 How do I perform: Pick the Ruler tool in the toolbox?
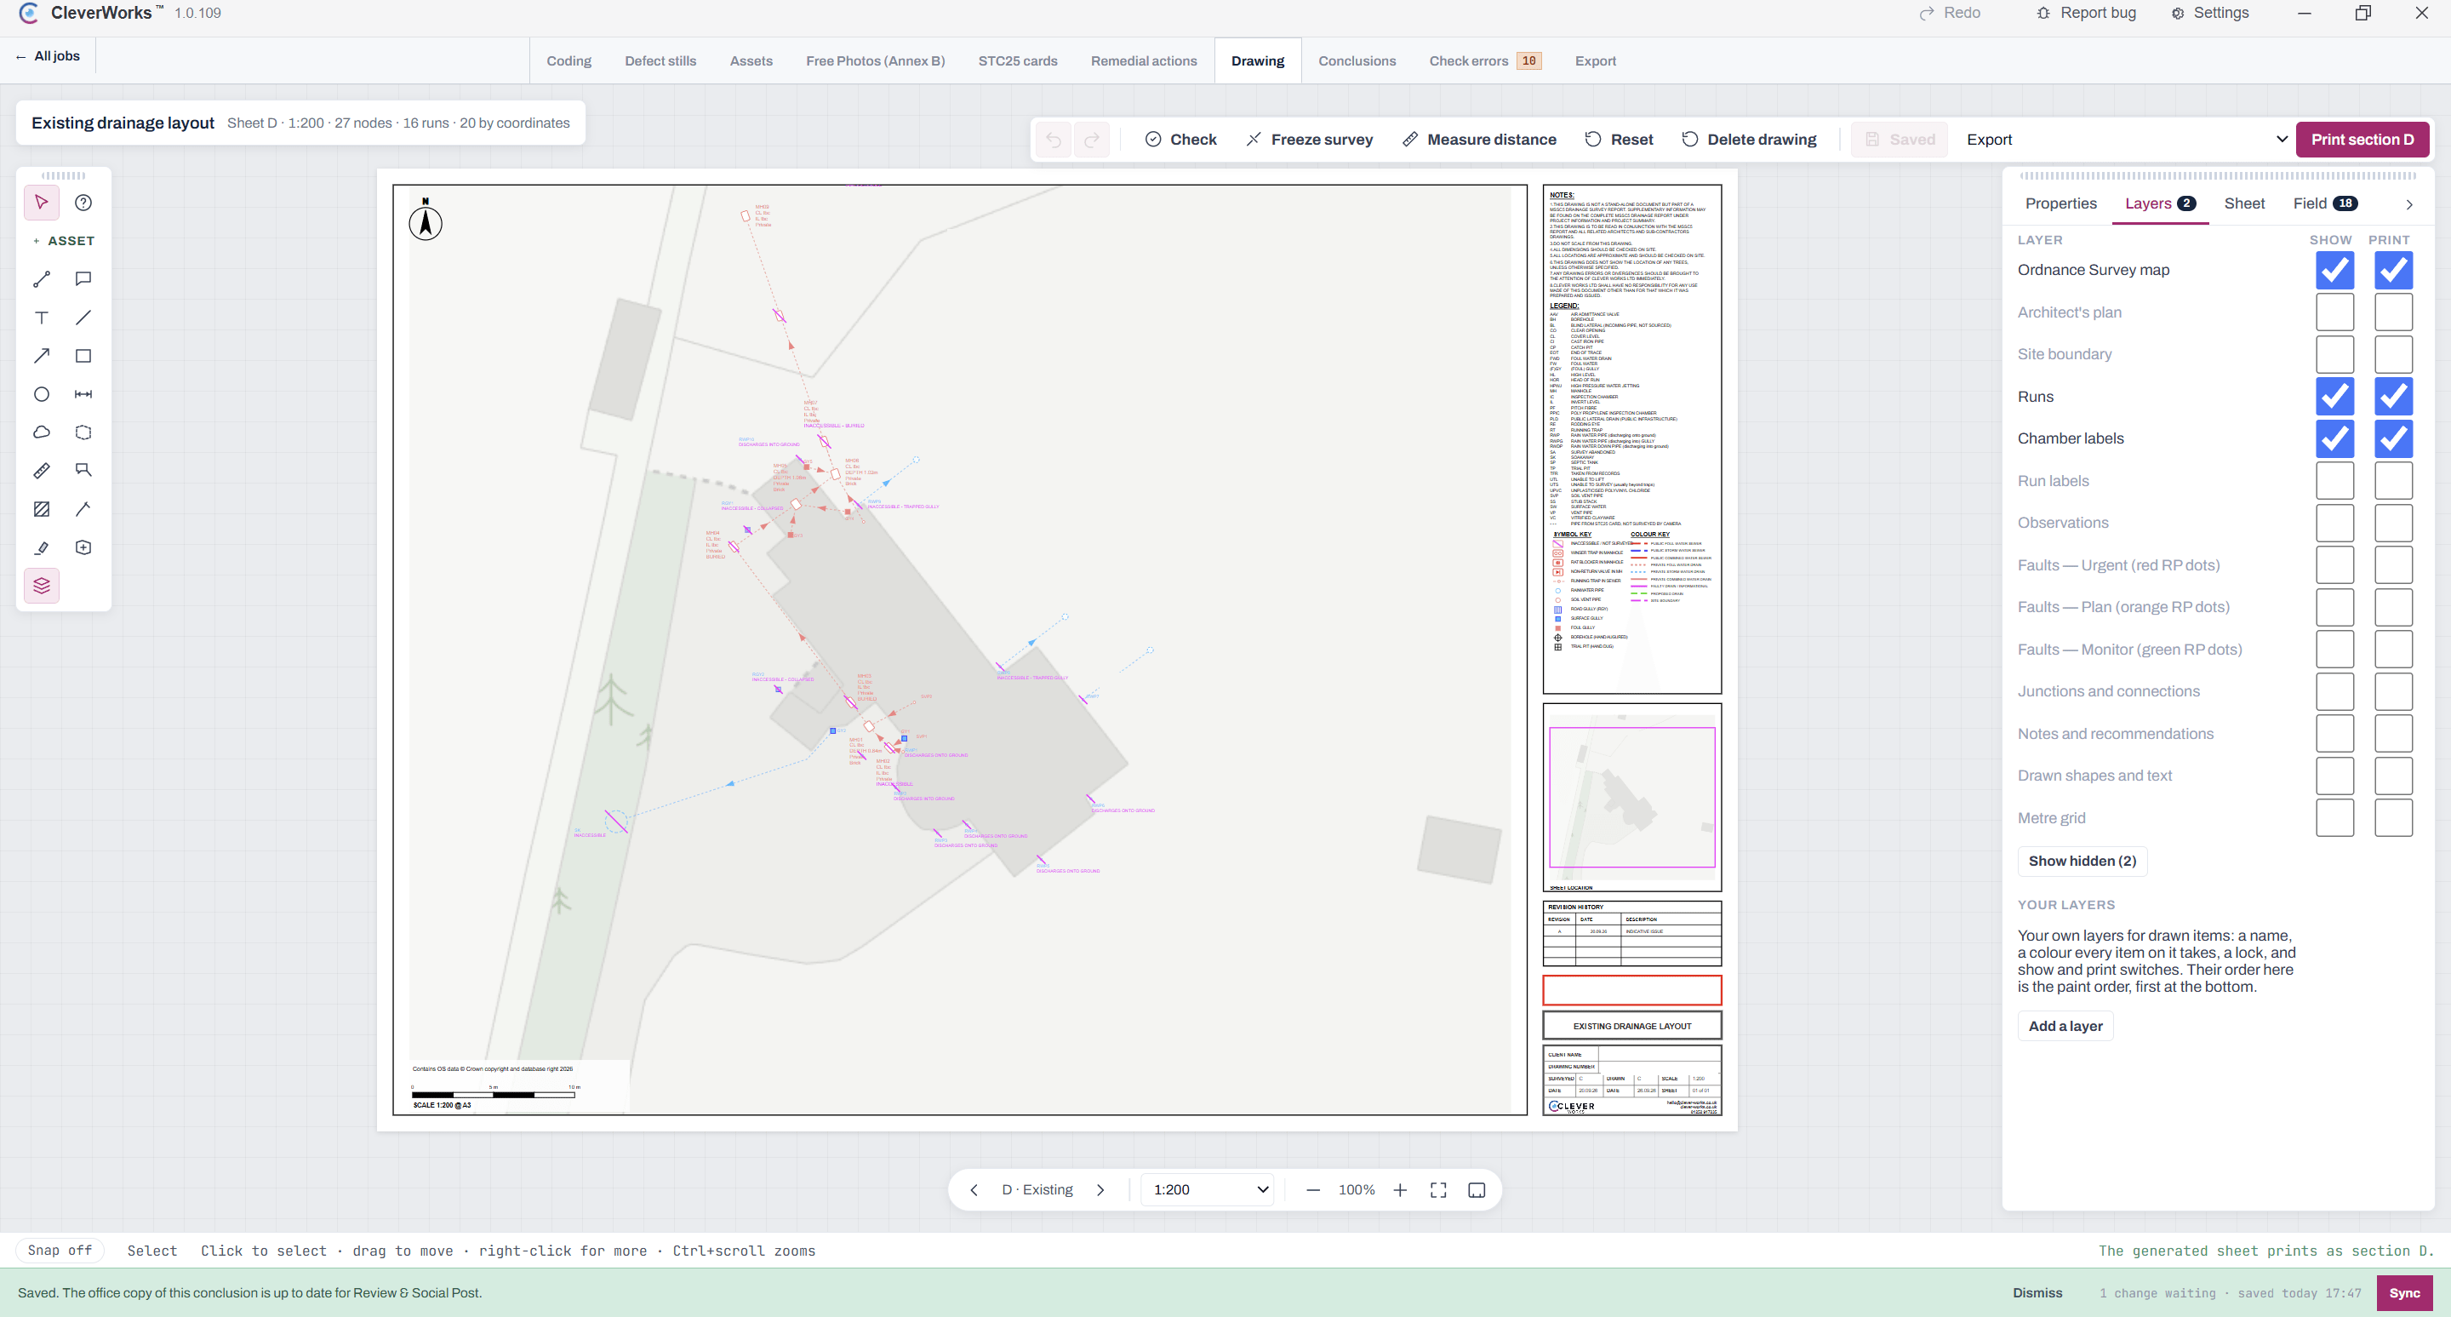click(x=42, y=470)
